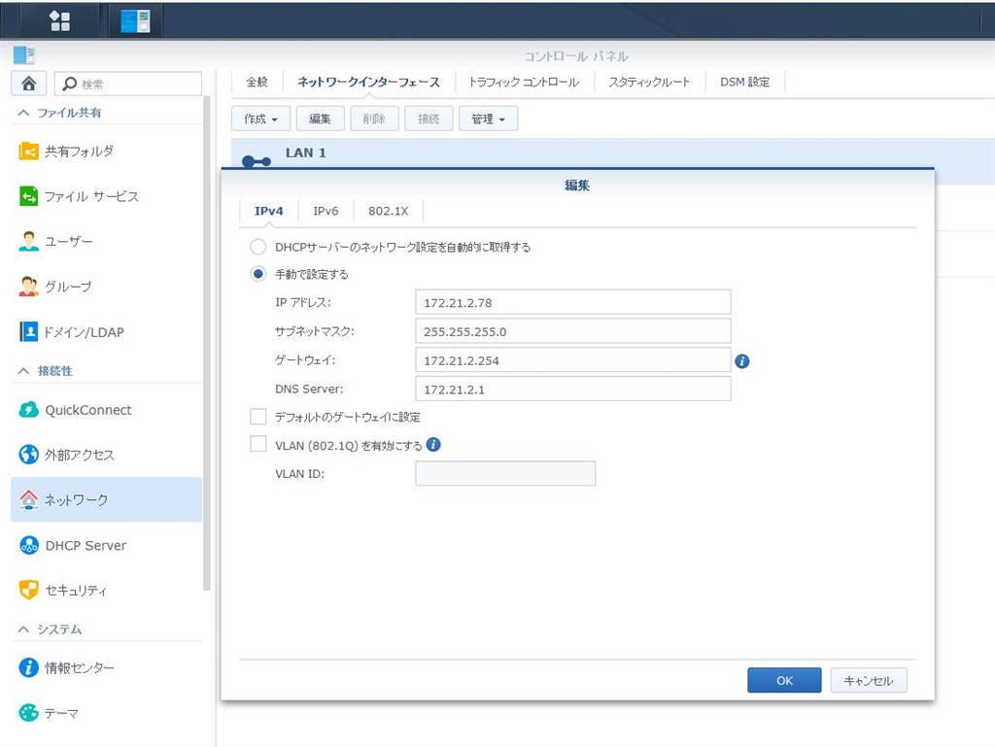Viewport: 995px width, 747px height.
Task: Click the DNS Server input field
Action: click(x=573, y=390)
